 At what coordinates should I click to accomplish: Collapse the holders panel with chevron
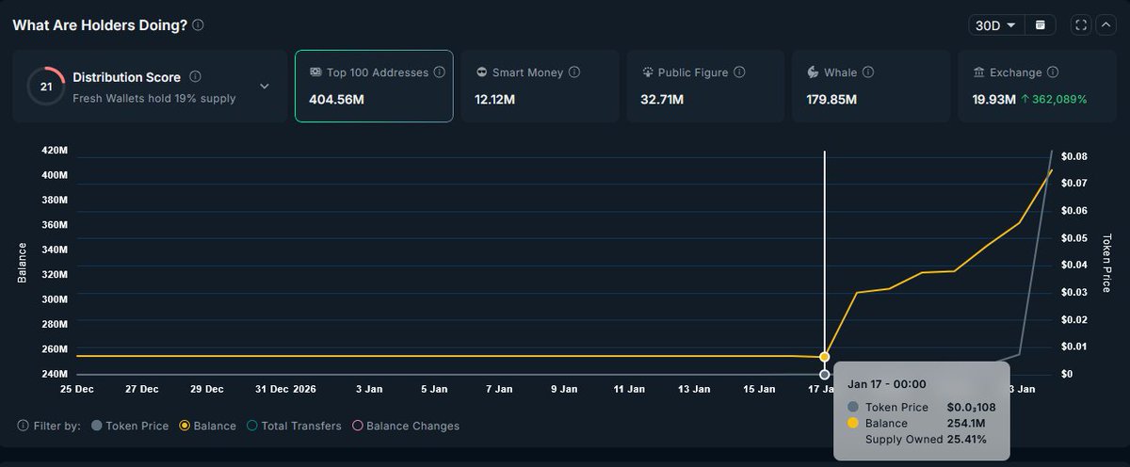pyautogui.click(x=1105, y=25)
